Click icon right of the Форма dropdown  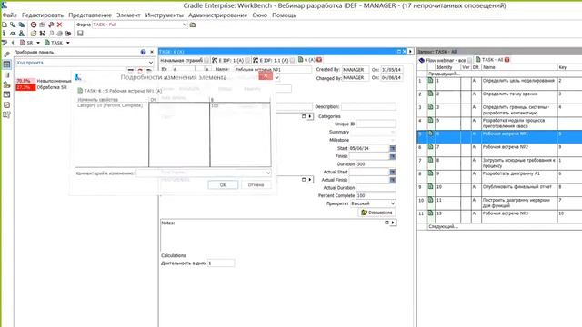pyautogui.click(x=193, y=25)
